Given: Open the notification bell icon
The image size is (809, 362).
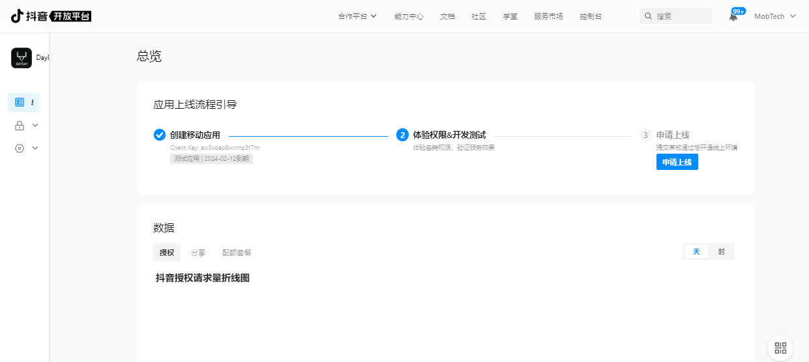Looking at the screenshot, I should [733, 17].
